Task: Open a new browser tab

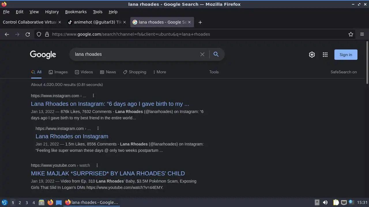Action: click(x=200, y=22)
